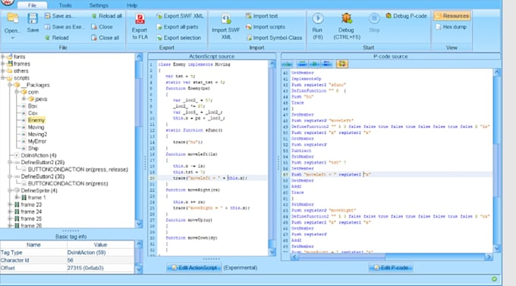Click Reload all
The image size is (516, 286).
107,16
